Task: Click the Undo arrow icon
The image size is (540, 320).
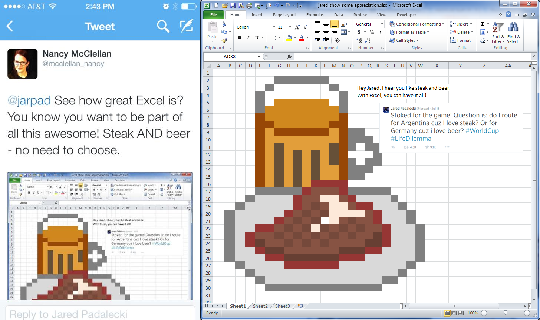Action: click(276, 6)
